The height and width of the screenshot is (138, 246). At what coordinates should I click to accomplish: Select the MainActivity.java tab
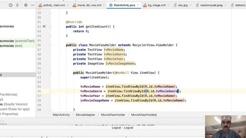[125, 5]
